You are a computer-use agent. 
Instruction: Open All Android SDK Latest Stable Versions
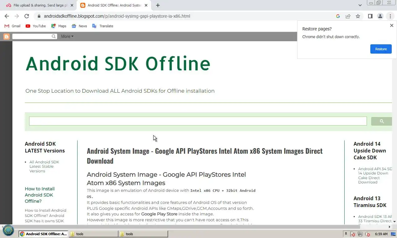click(x=44, y=166)
